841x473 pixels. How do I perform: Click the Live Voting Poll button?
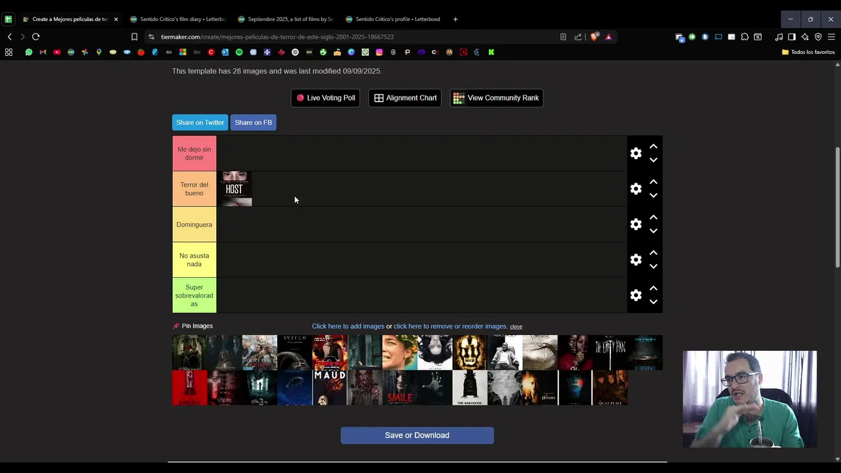(x=325, y=98)
